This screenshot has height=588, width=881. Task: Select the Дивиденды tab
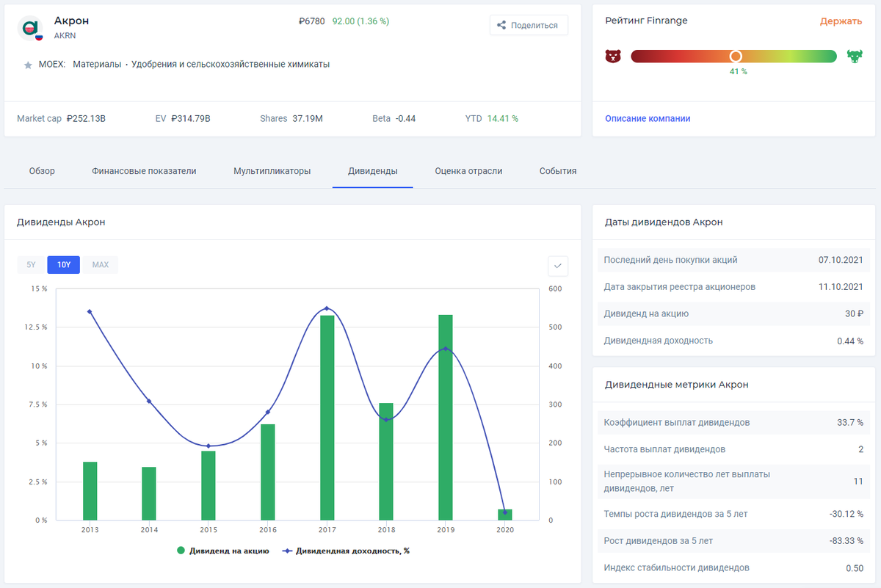click(373, 171)
